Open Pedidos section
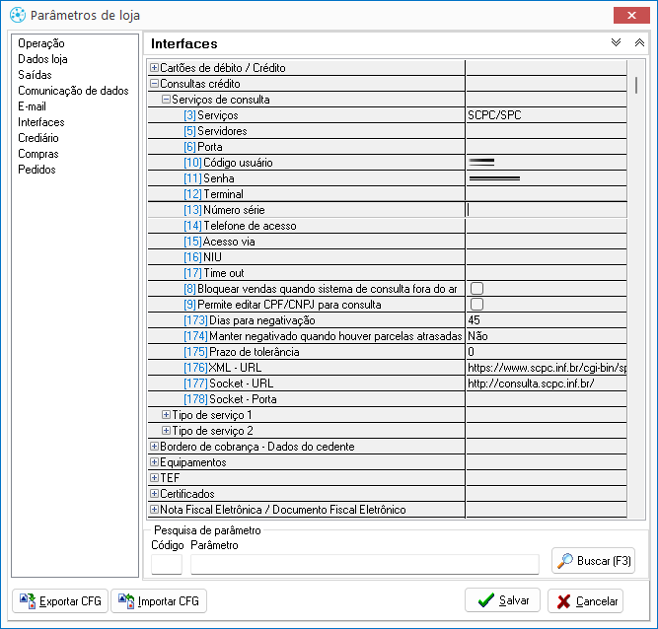The image size is (658, 629). click(37, 170)
